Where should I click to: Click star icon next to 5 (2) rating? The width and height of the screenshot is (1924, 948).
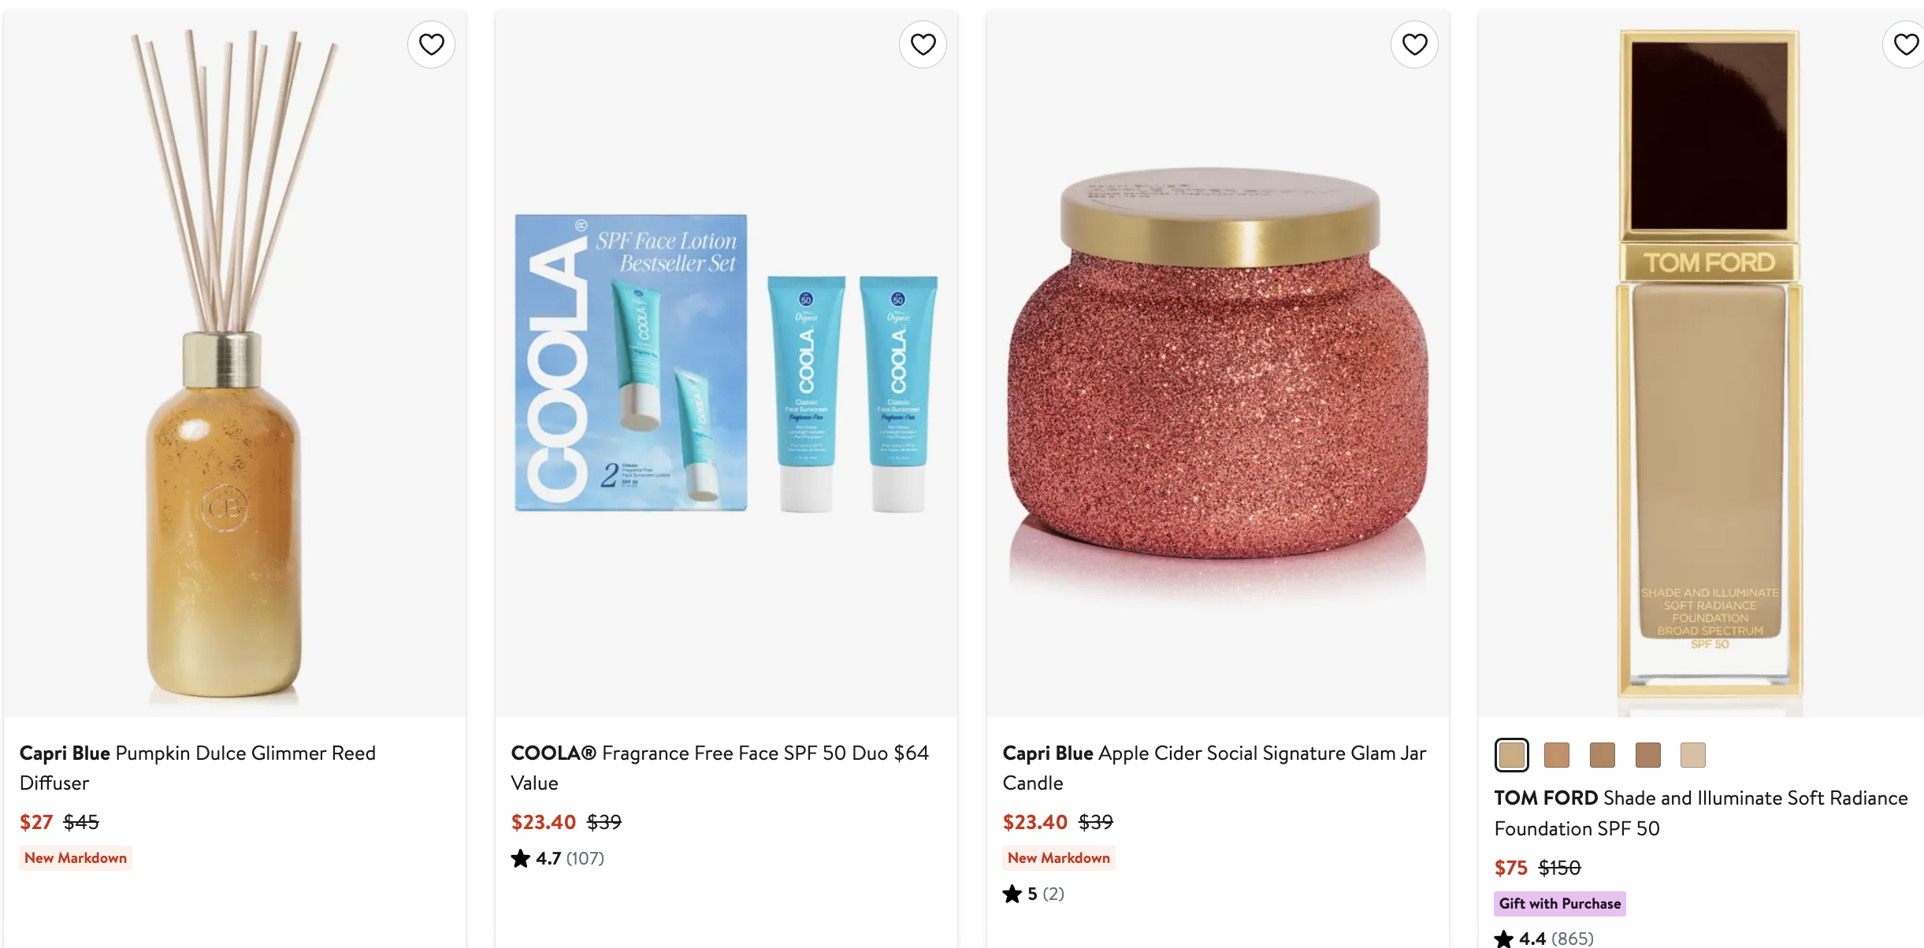1012,894
